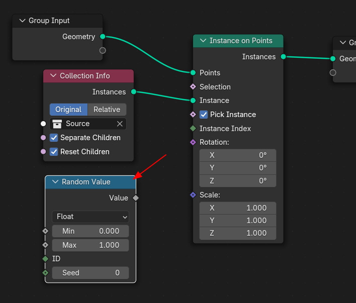This screenshot has height=303, width=356.
Task: Click the Instance Index input socket
Action: coord(193,129)
